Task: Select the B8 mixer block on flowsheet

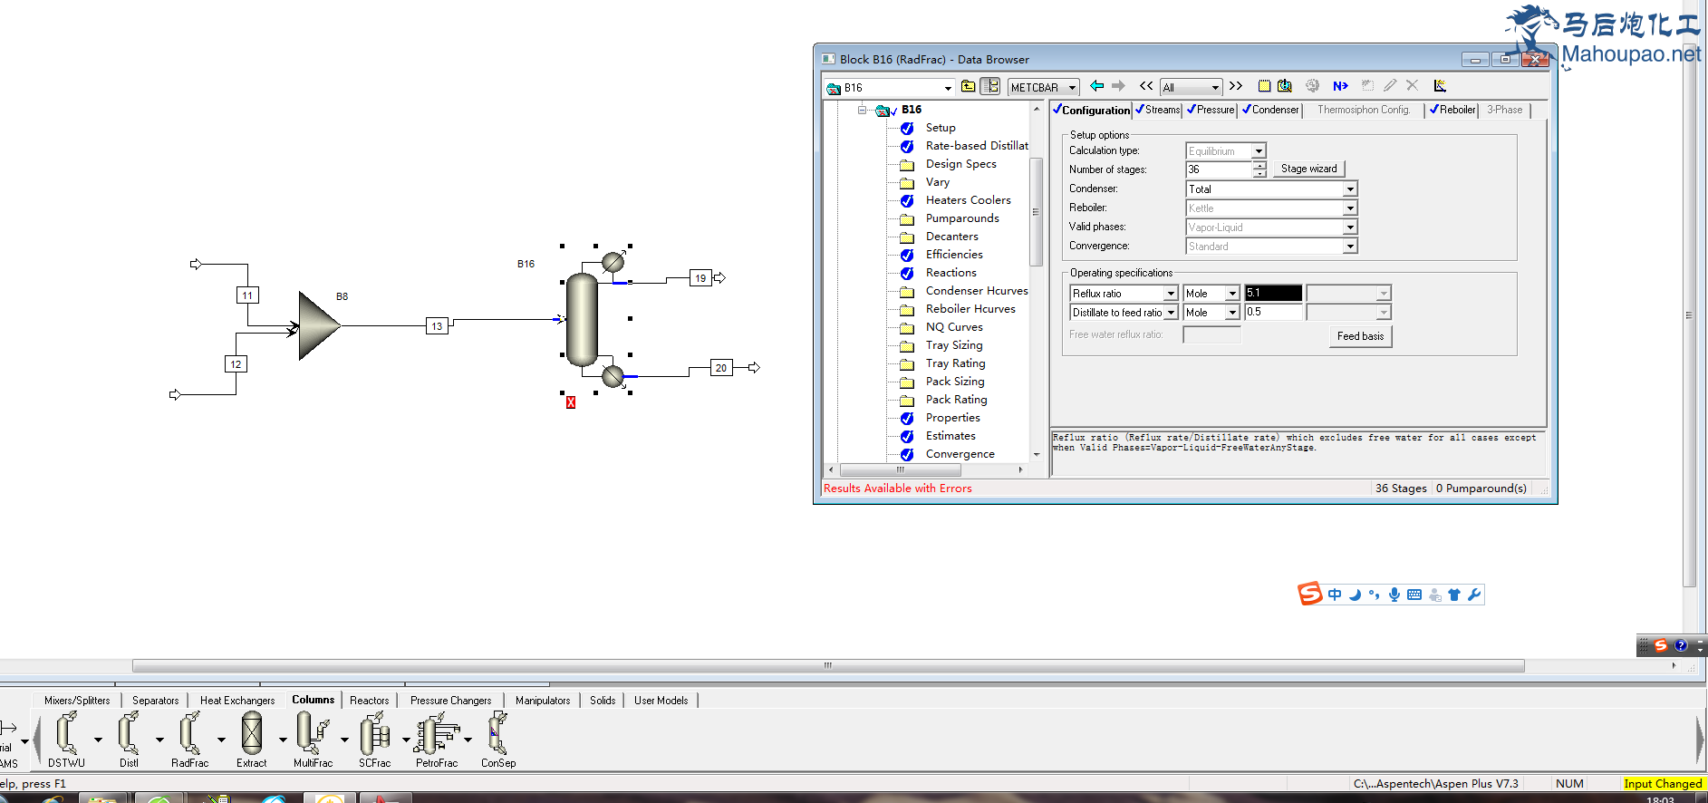Action: tap(319, 325)
